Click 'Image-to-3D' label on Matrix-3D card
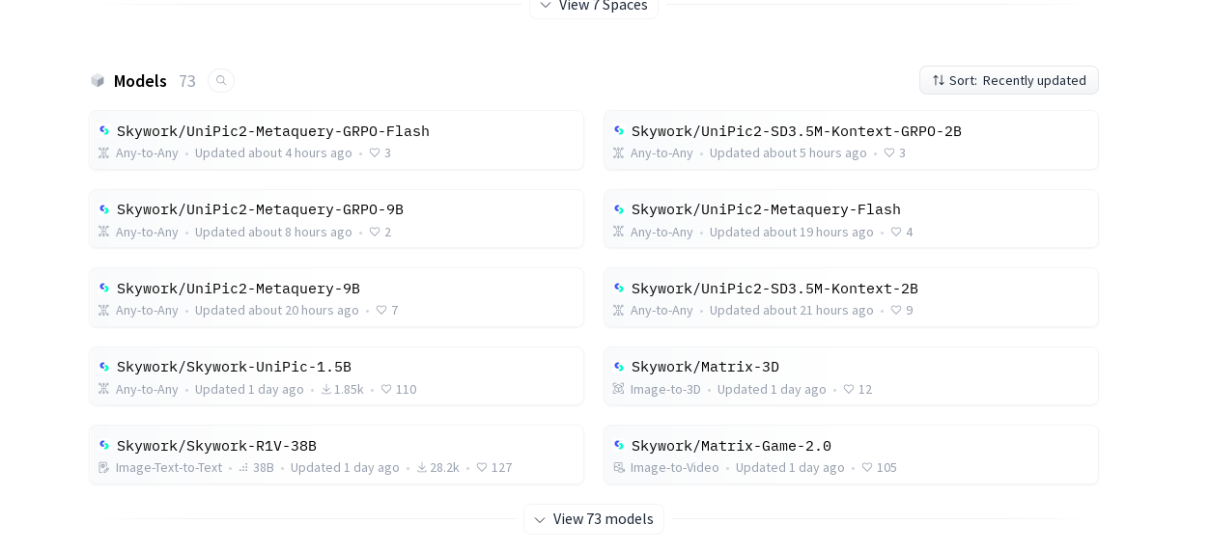This screenshot has height=552, width=1210. pyautogui.click(x=665, y=389)
